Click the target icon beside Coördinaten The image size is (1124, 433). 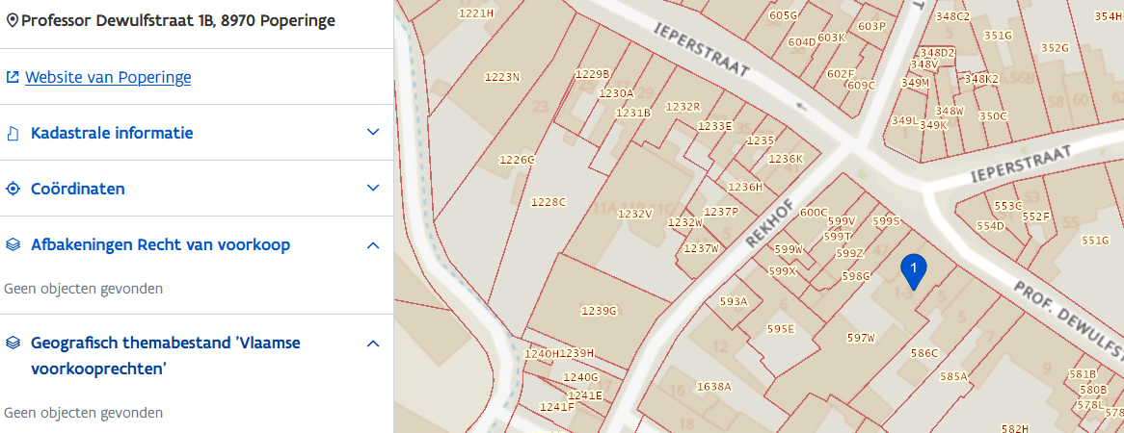pyautogui.click(x=13, y=189)
